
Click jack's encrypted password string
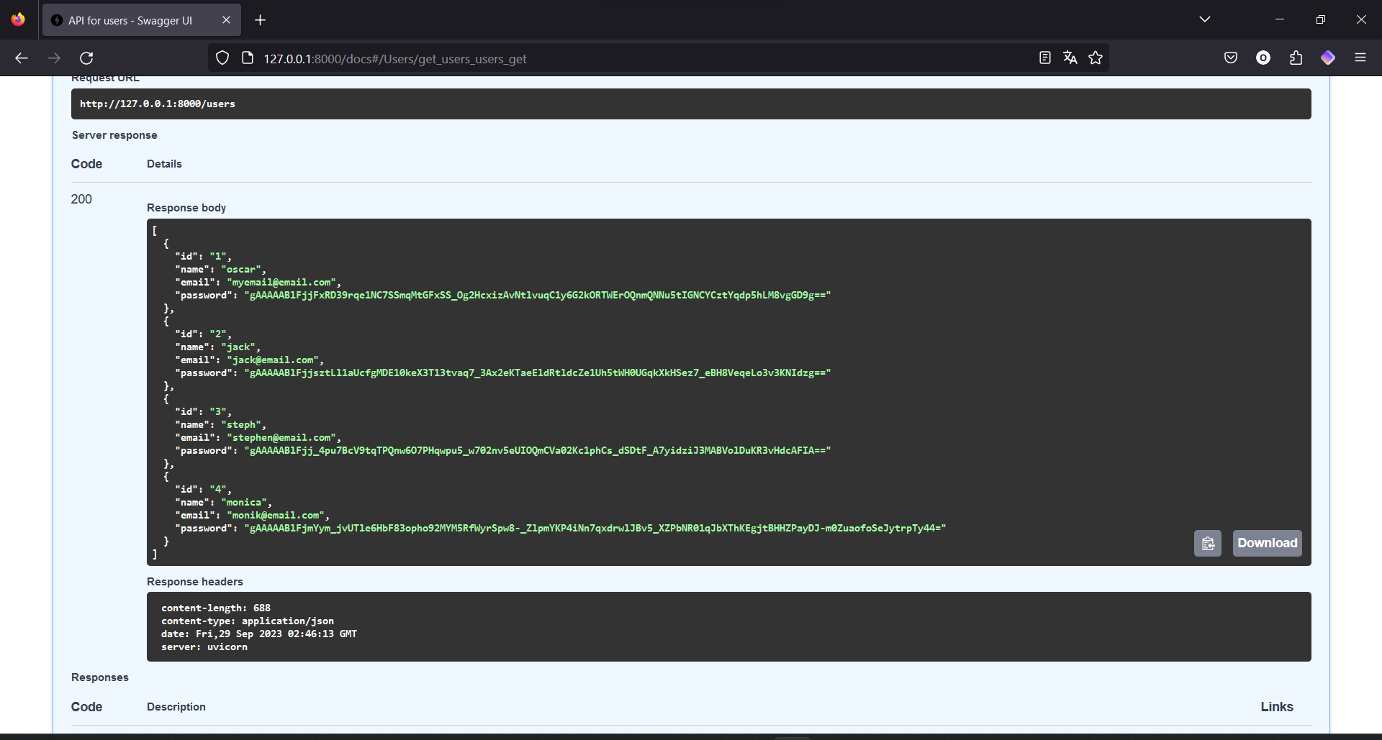[x=538, y=373]
